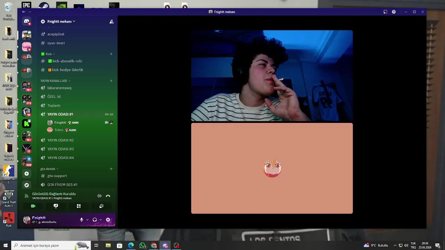445x250 pixels.
Task: Open the server icon with 368 badge
Action: tap(26, 161)
